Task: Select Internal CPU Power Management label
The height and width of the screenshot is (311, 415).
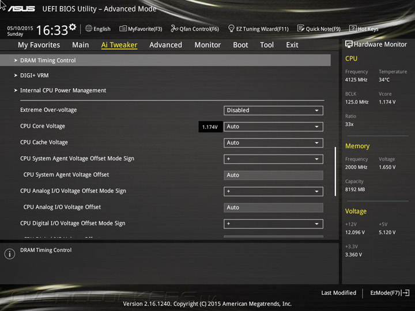Action: tap(63, 90)
